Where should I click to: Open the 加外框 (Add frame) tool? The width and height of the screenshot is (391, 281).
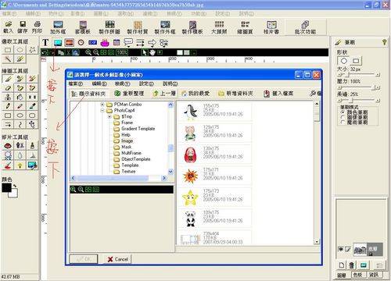click(58, 27)
